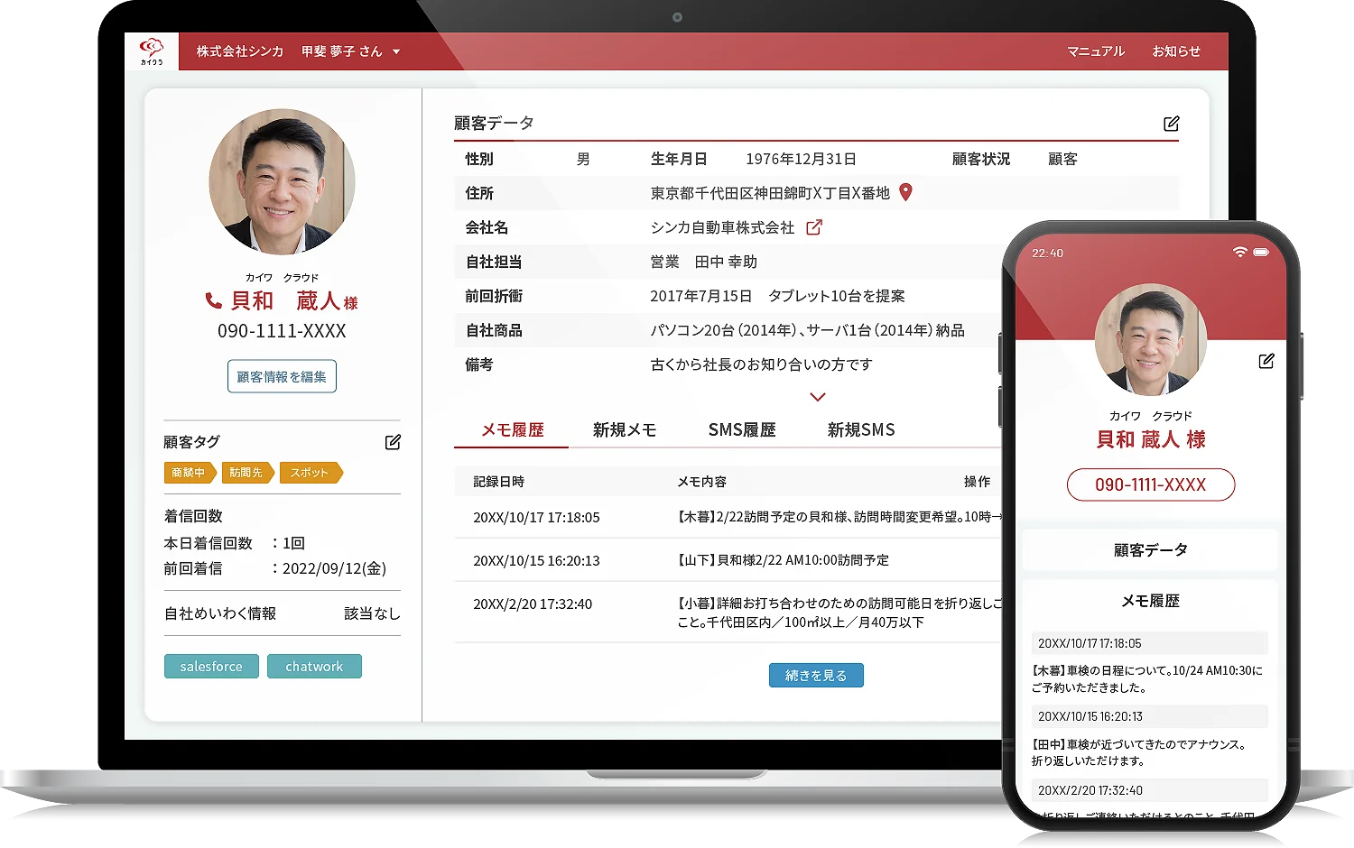Open the map pin icon next to the address
The image size is (1354, 848).
905,192
